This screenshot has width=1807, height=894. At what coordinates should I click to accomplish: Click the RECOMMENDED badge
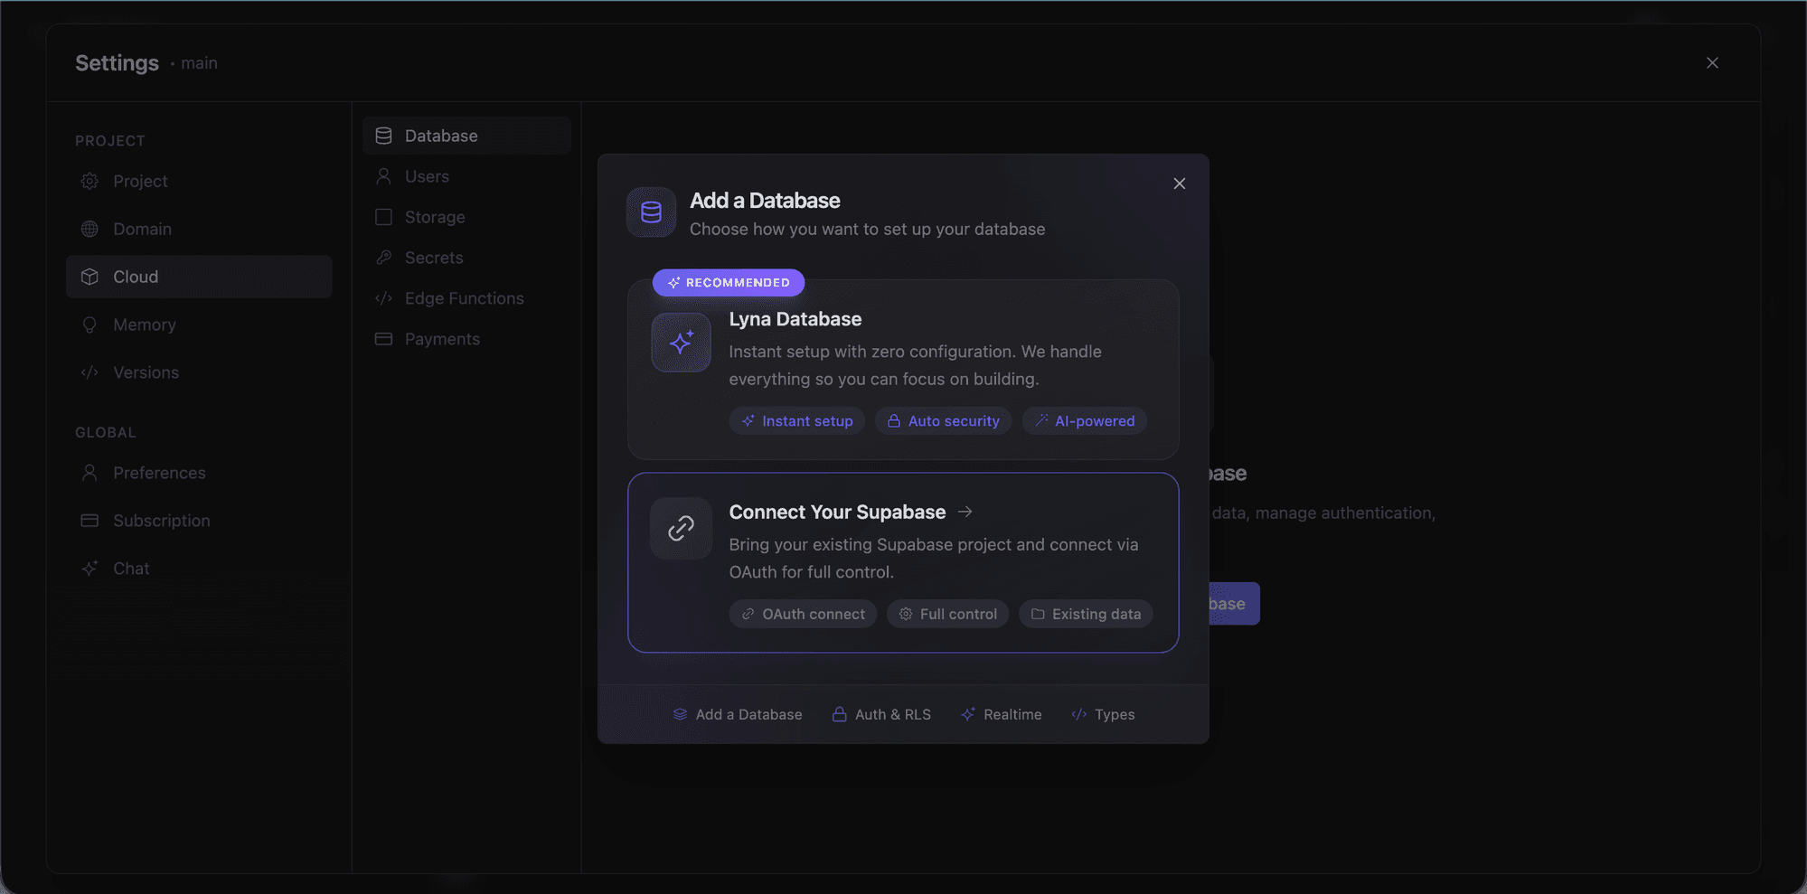tap(729, 282)
